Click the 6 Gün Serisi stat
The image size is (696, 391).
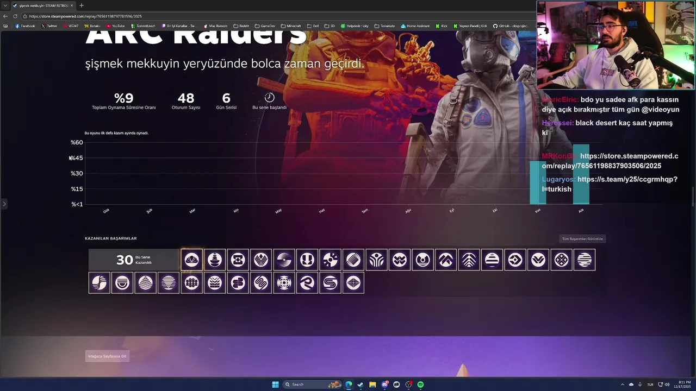[x=226, y=101]
